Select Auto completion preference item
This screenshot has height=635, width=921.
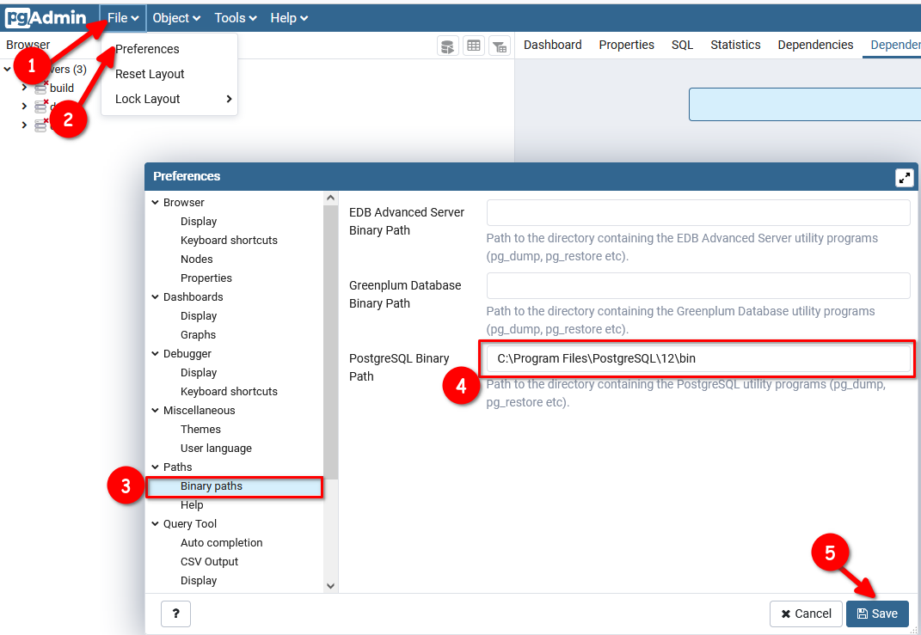(x=222, y=543)
